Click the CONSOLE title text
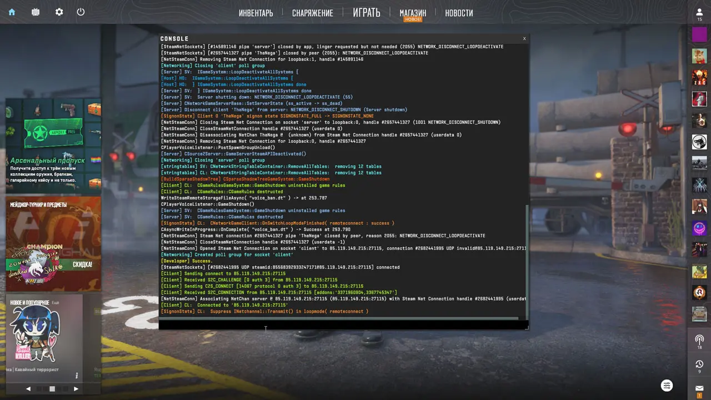Screen dimensions: 711x400 [174, 39]
